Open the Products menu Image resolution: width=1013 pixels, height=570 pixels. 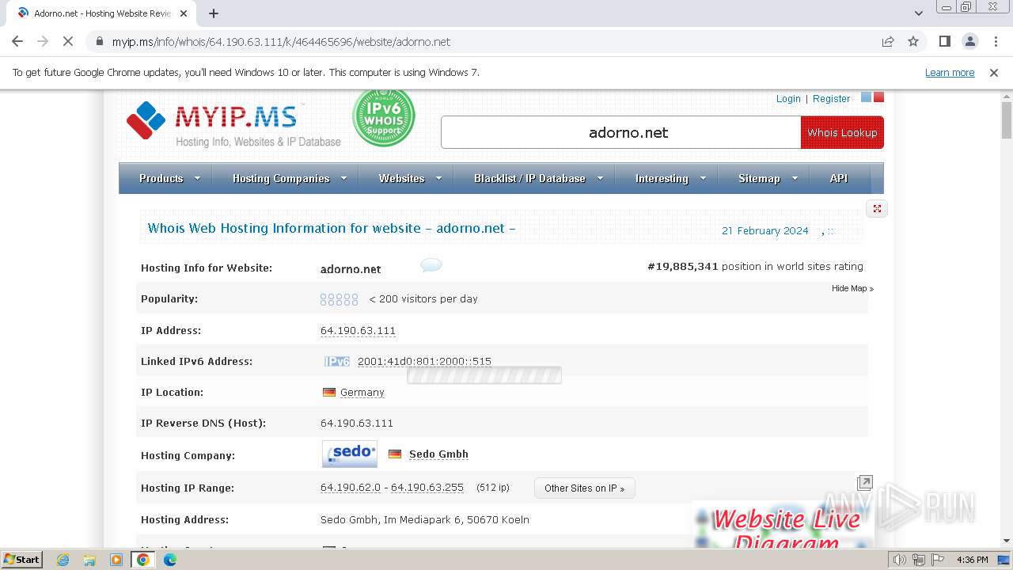pyautogui.click(x=161, y=178)
